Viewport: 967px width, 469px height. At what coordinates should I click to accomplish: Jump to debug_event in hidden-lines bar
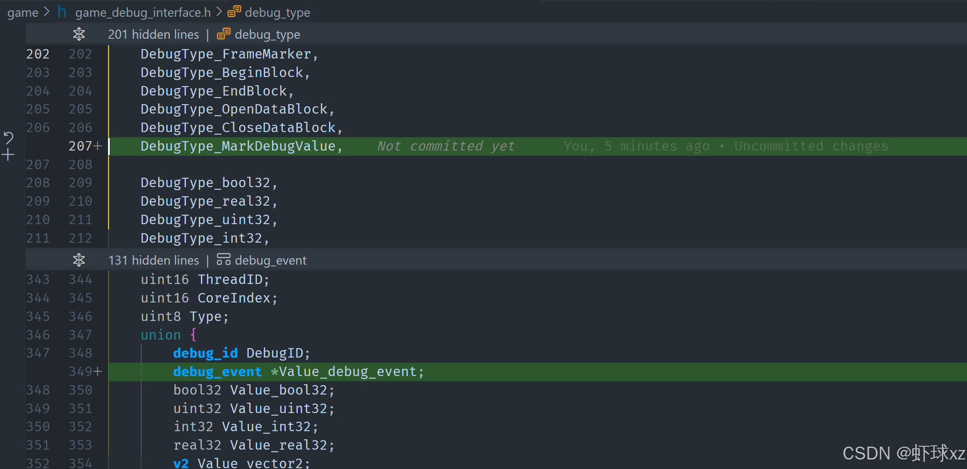(271, 260)
